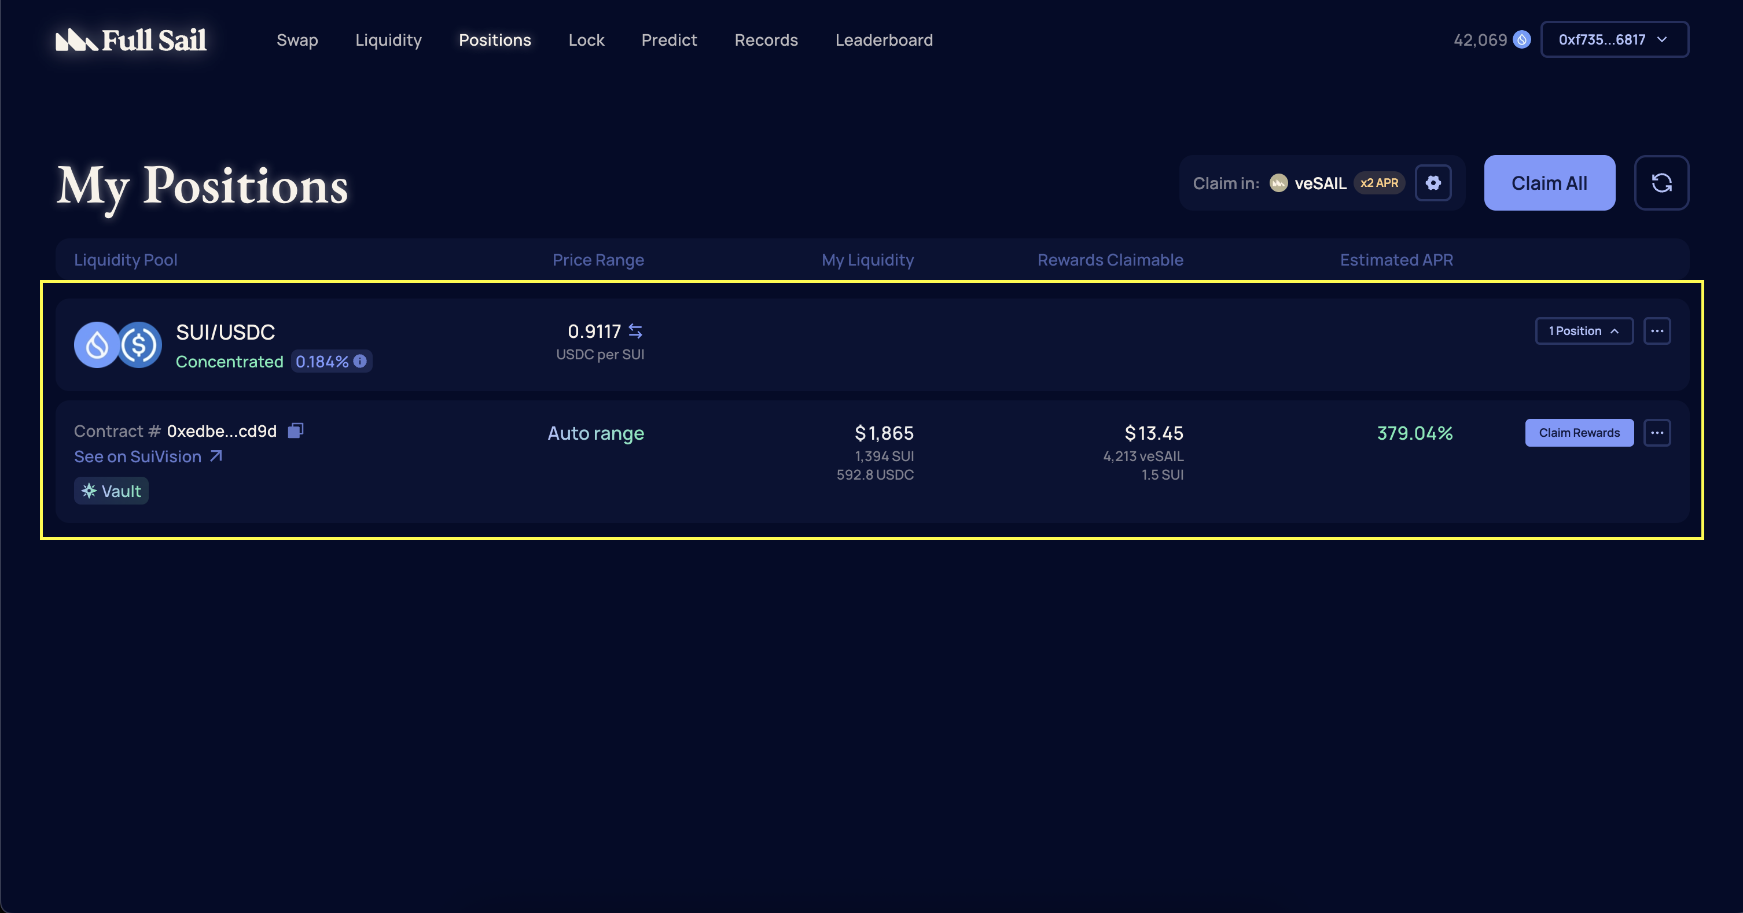Open the SUI/USDC pool three-dot menu
Image resolution: width=1743 pixels, height=913 pixels.
tap(1656, 331)
